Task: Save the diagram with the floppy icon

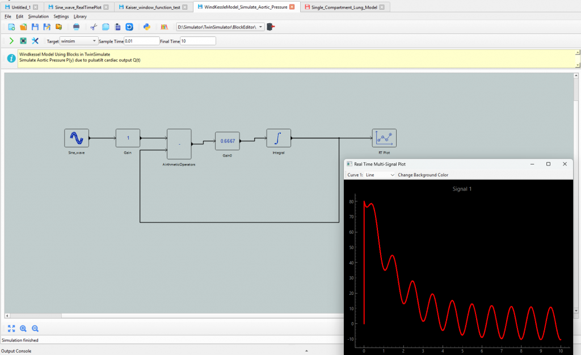Action: click(x=35, y=27)
